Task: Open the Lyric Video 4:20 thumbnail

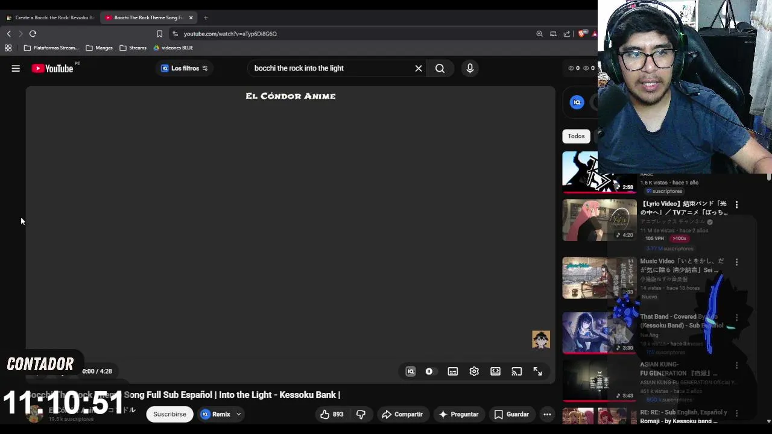Action: point(600,220)
